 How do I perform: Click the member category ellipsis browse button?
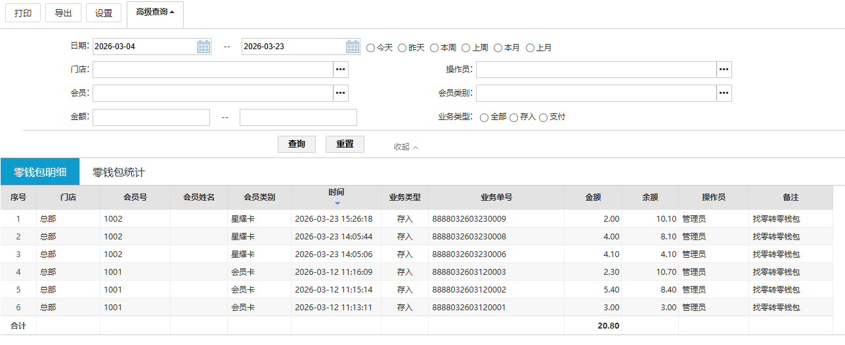pos(724,93)
